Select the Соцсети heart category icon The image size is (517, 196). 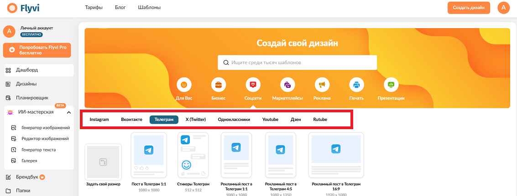tap(253, 85)
